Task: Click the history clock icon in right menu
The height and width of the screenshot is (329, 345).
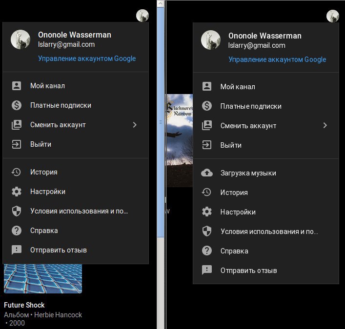Action: 206,193
